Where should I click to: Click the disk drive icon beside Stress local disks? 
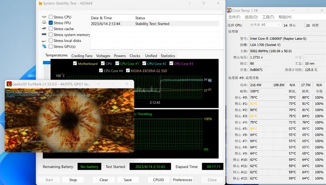coord(44,41)
